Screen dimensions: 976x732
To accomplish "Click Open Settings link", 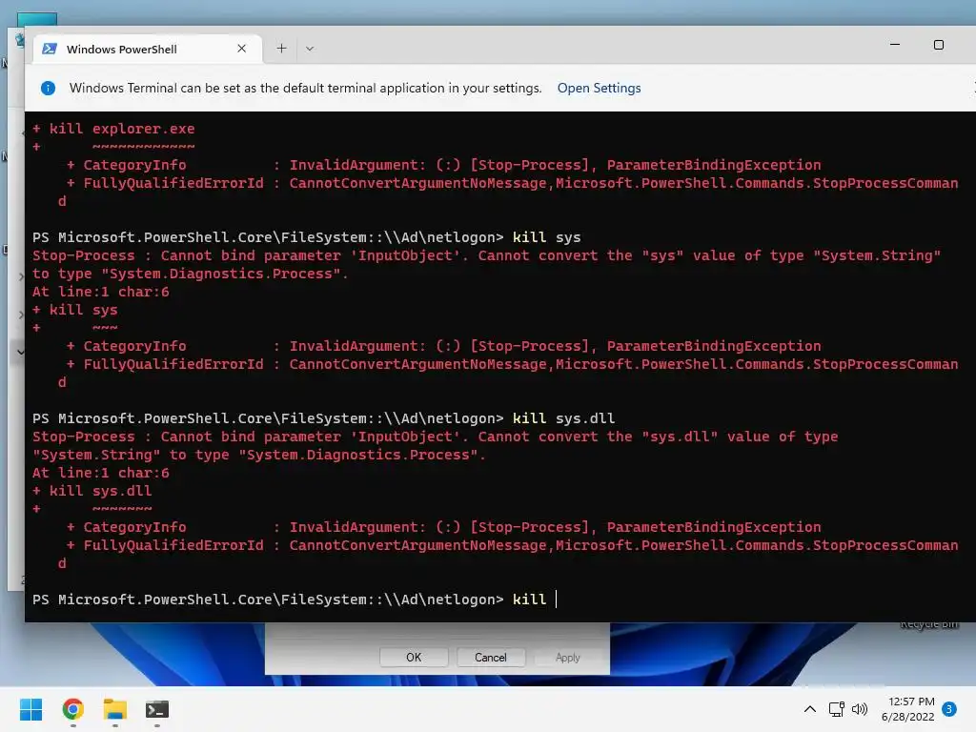I will click(x=599, y=89).
